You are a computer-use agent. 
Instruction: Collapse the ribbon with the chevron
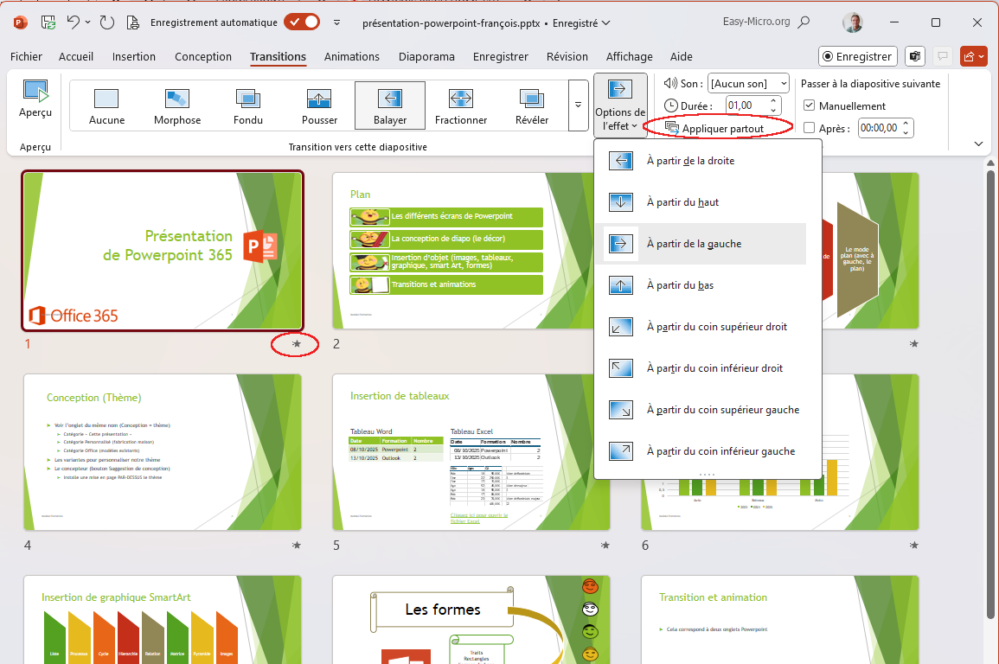coord(979,144)
